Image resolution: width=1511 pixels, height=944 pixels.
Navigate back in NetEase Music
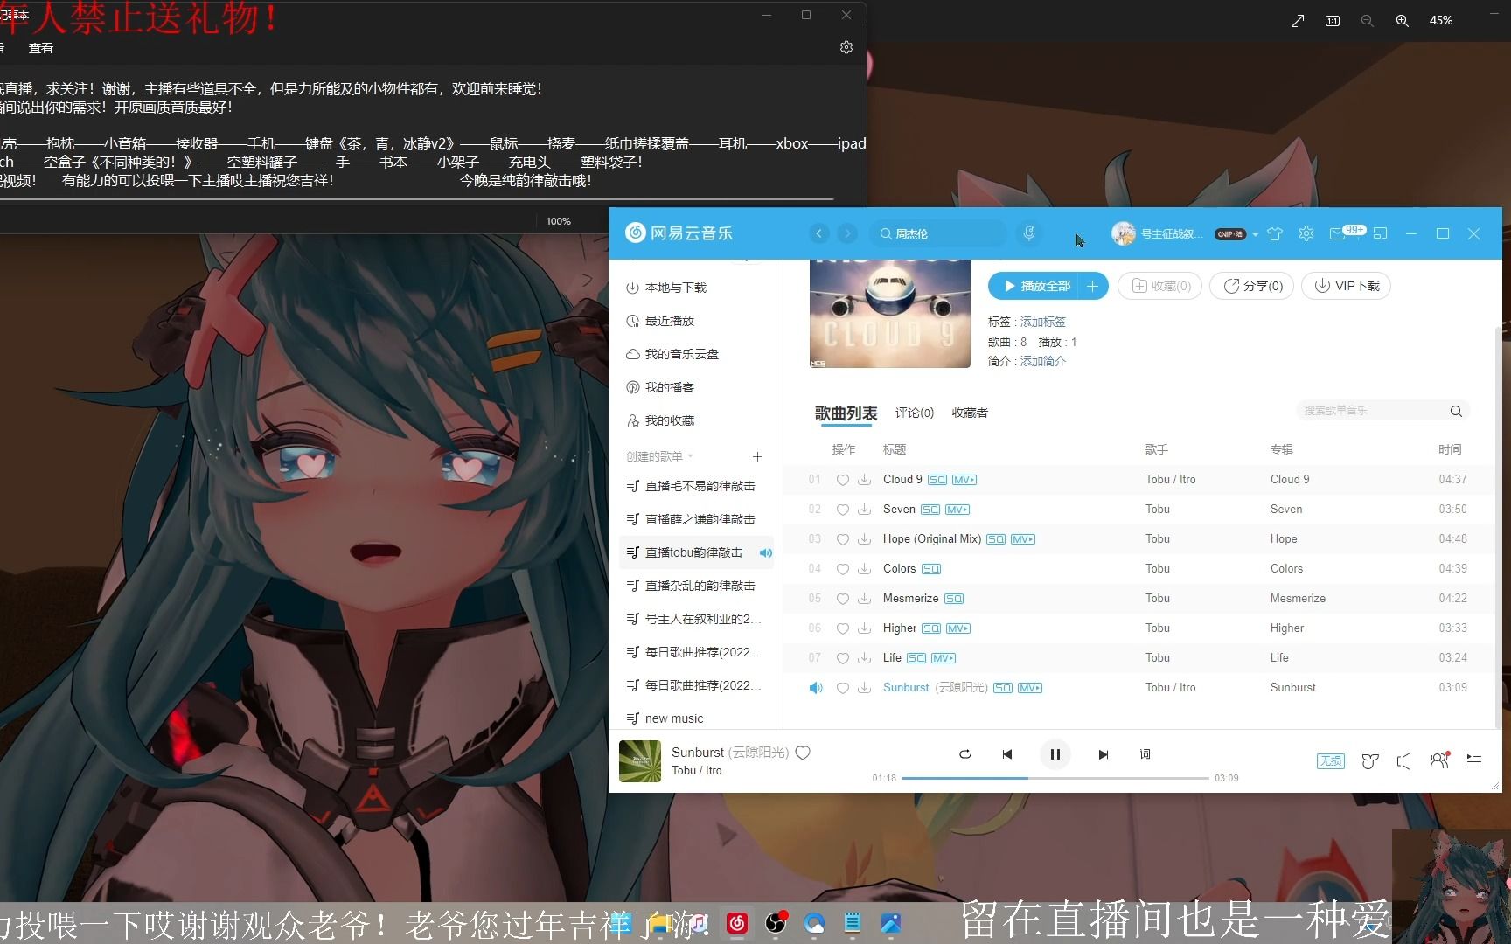click(x=818, y=233)
